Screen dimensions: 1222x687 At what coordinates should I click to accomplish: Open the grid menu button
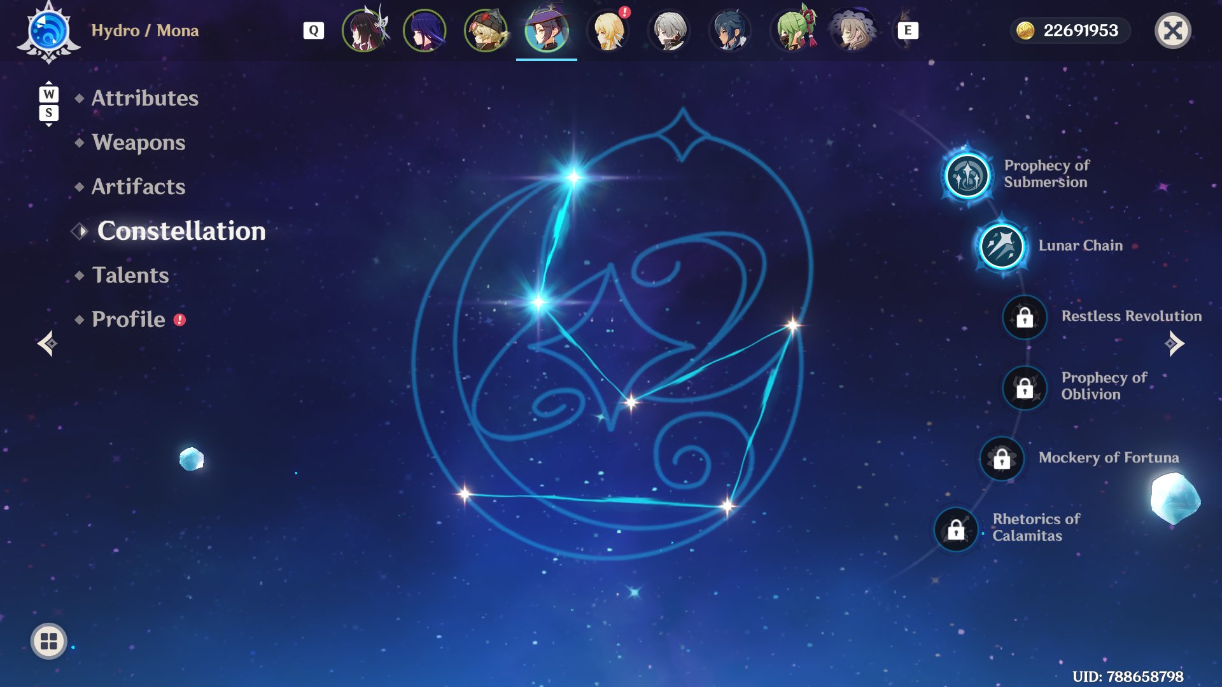tap(49, 641)
